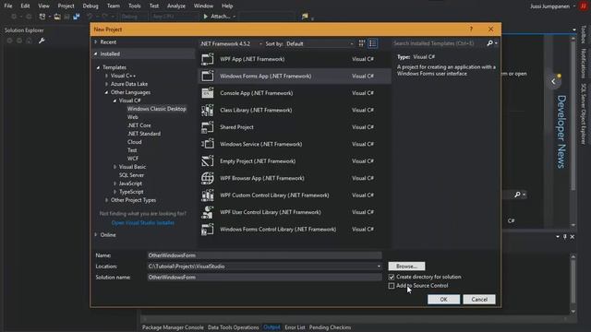
Task: Pin the Output window pushpin icon
Action: [x=564, y=237]
